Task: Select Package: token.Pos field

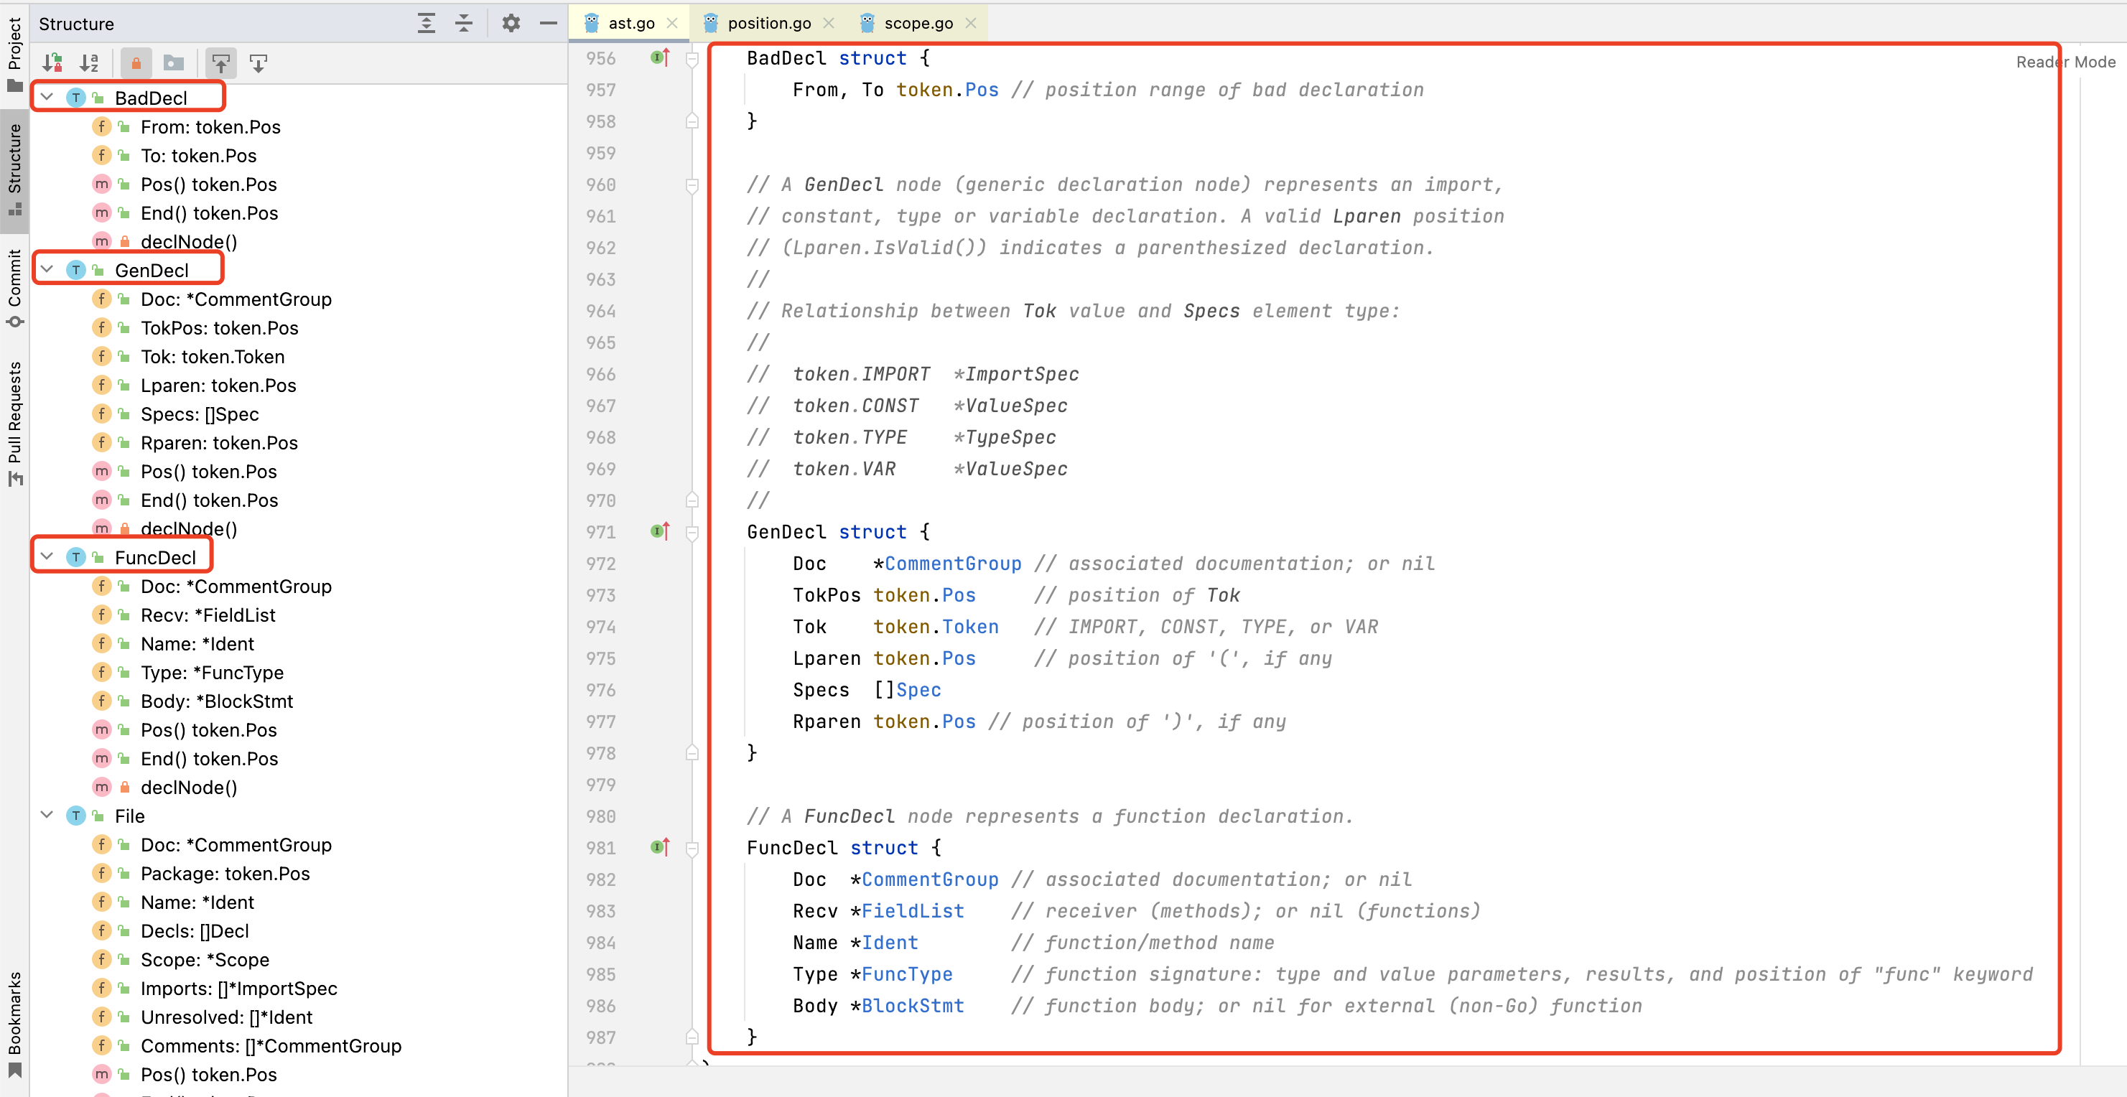Action: (225, 873)
